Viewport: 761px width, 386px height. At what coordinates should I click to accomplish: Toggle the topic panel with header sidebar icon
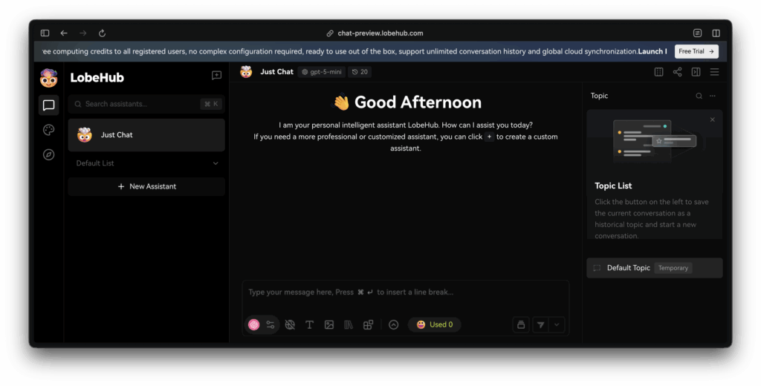696,72
